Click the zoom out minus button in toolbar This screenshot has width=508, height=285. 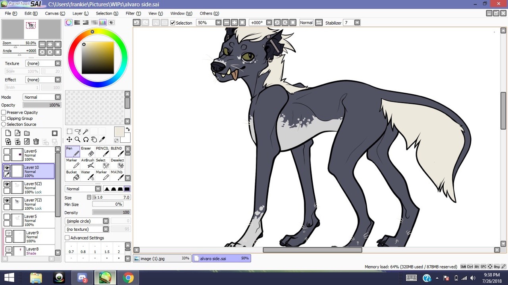[x=226, y=23]
